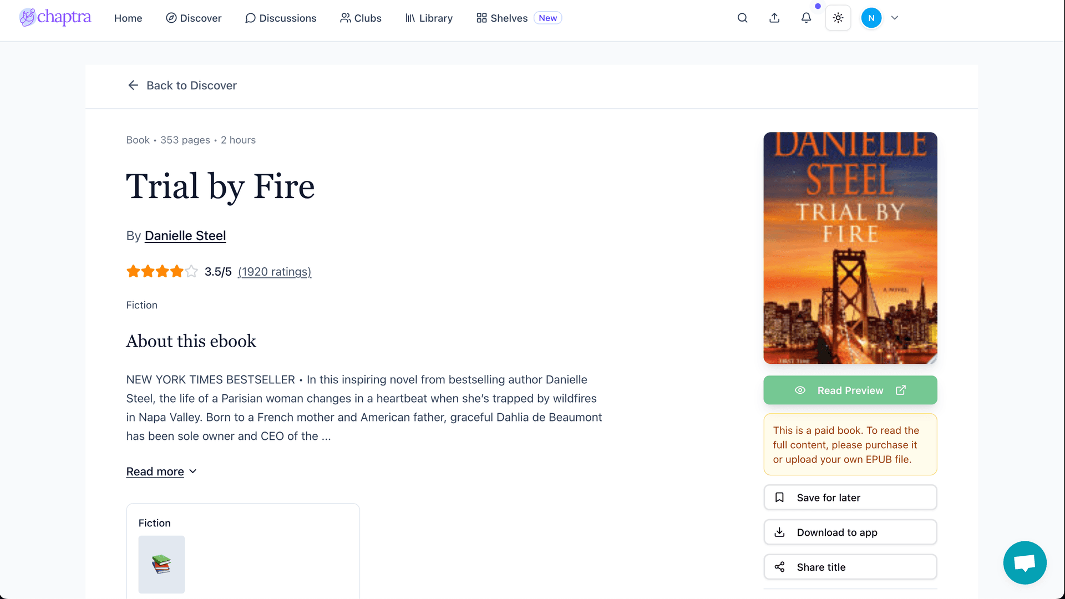Expand the external link on Read Preview
The width and height of the screenshot is (1065, 599).
[x=900, y=390]
